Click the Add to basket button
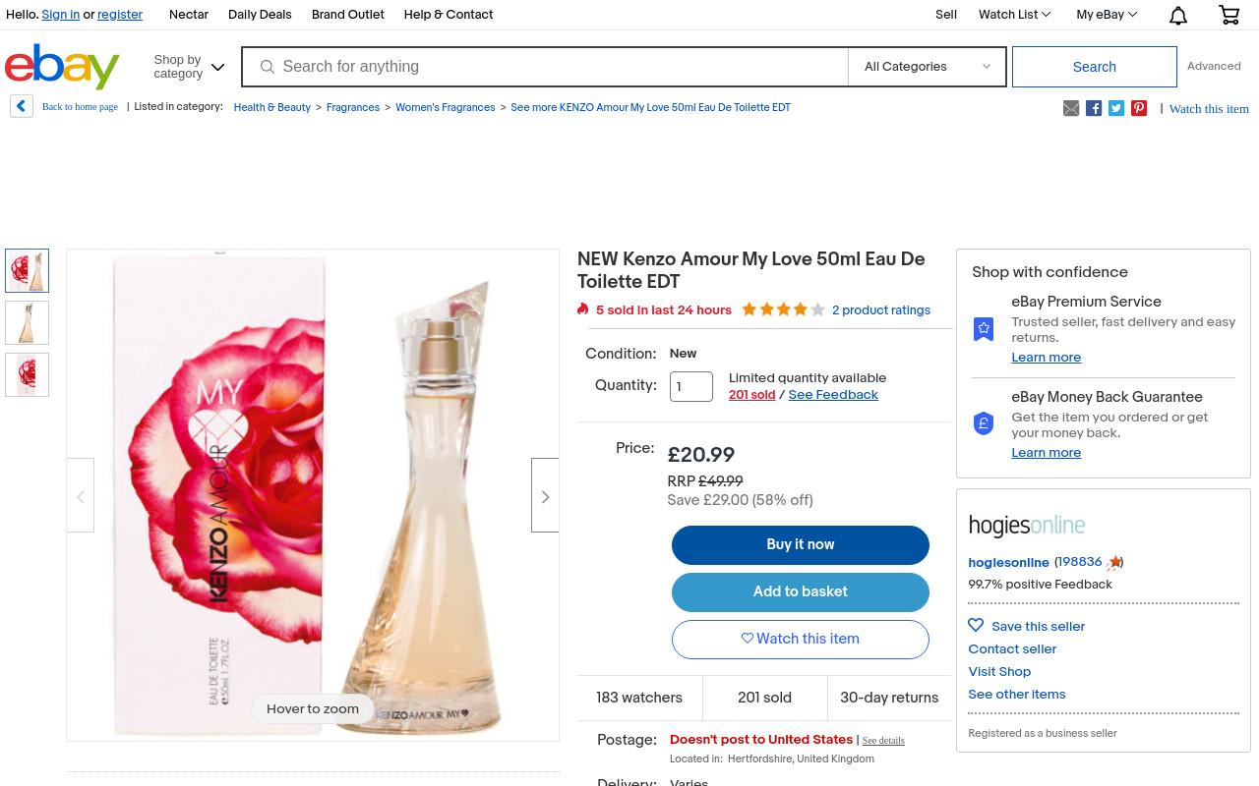 [801, 591]
